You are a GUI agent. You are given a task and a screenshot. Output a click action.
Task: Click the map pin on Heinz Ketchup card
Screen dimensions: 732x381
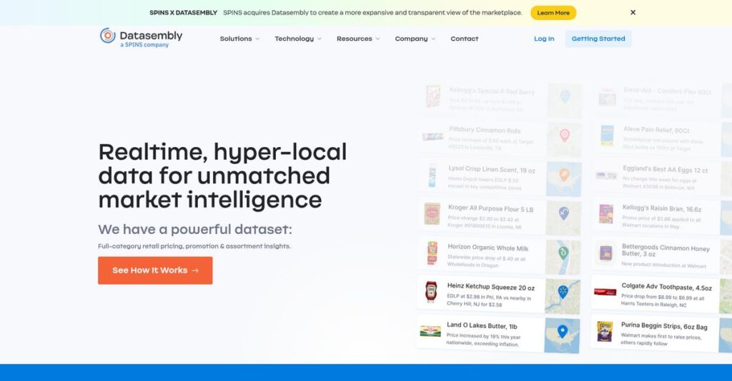point(563,292)
